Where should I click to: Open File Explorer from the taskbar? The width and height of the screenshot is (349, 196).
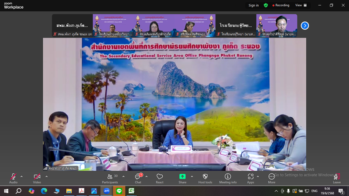click(69, 191)
